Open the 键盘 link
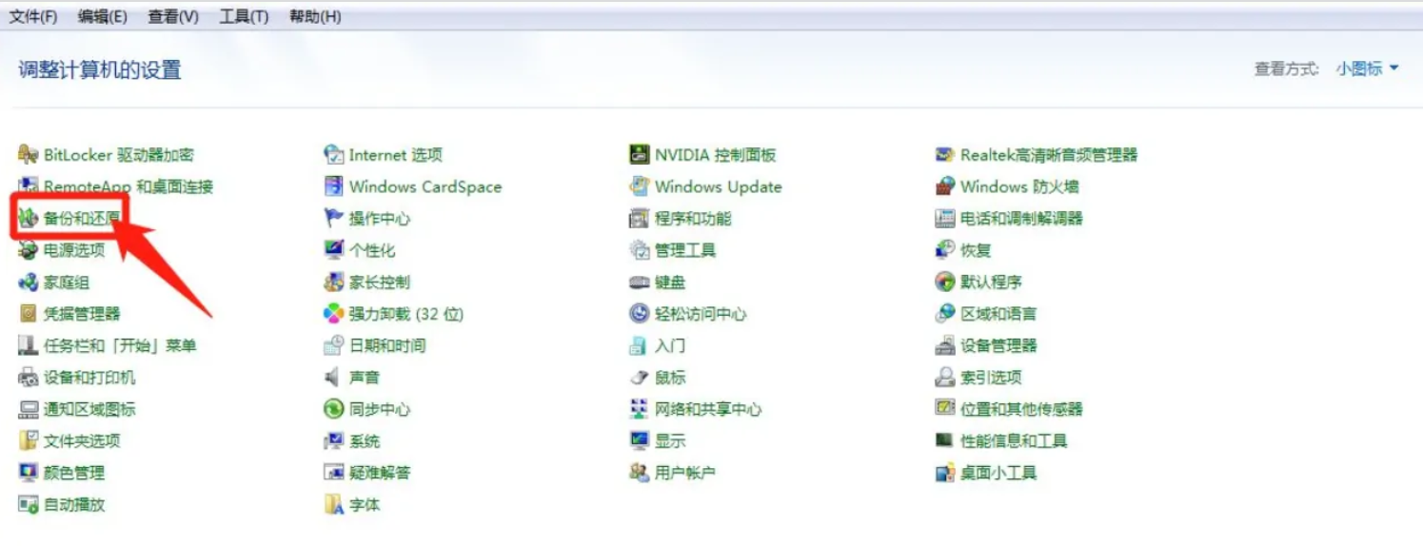 (670, 283)
